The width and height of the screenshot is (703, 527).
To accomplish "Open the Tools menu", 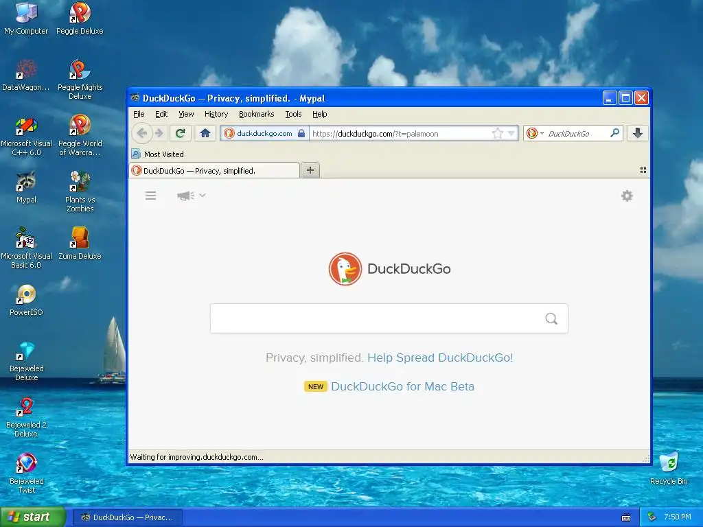I will 293,114.
